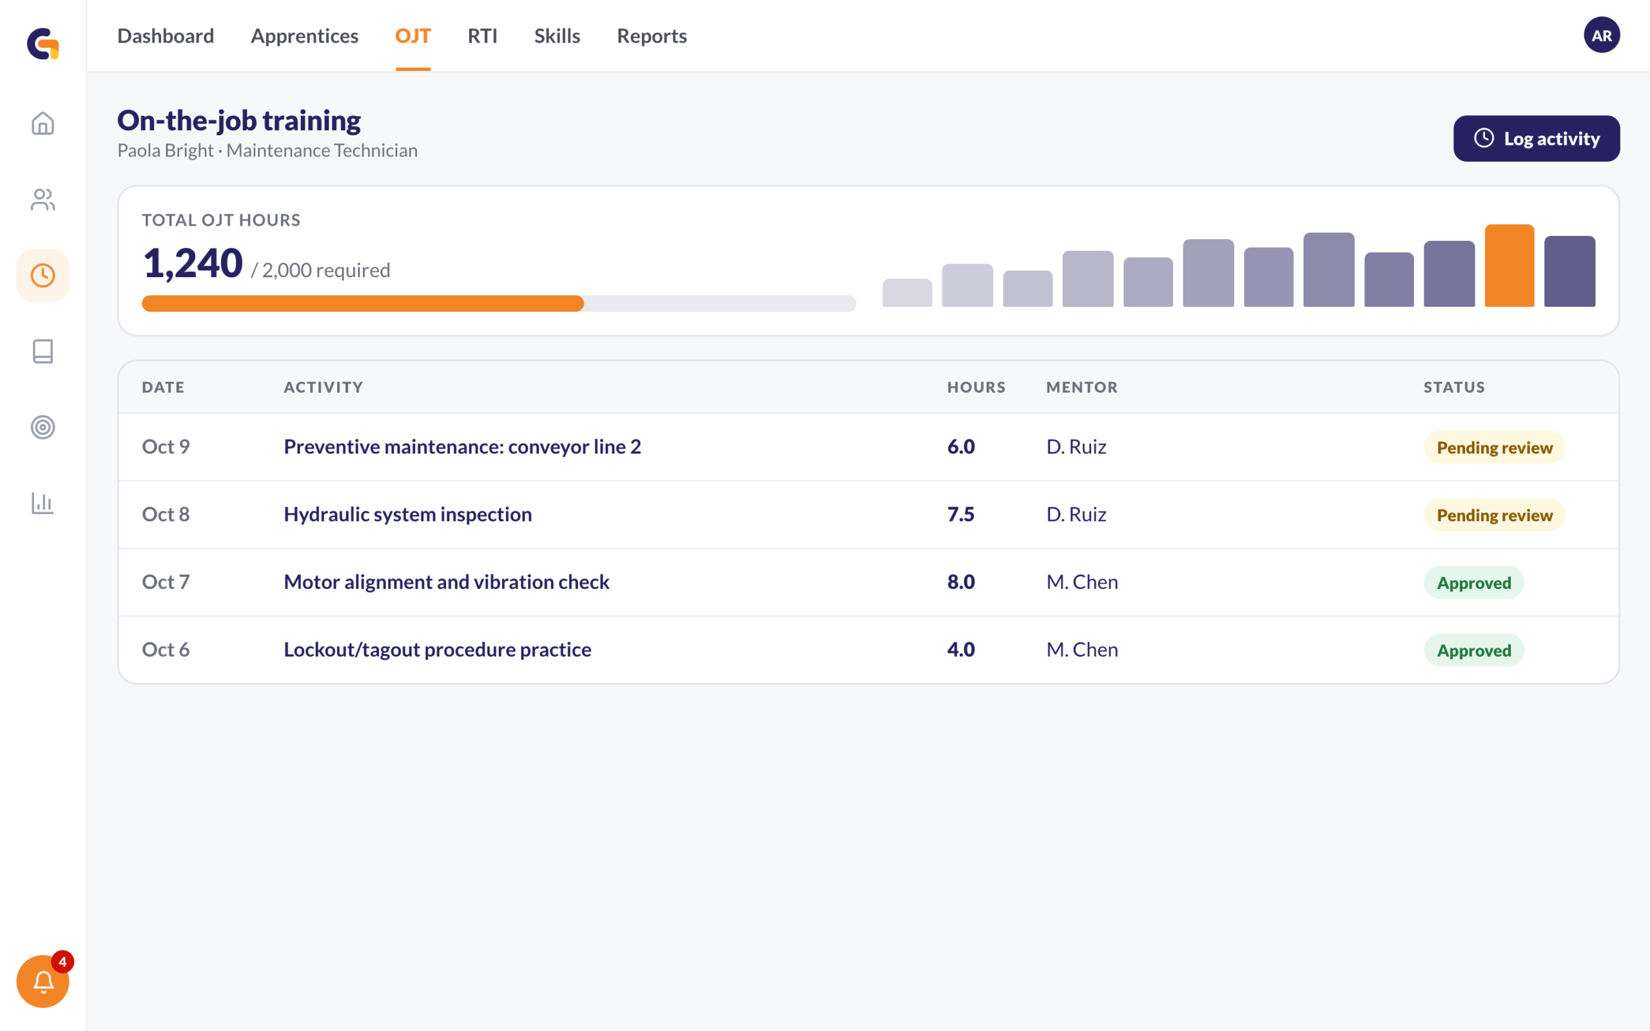Open the notifications bell button

[43, 981]
